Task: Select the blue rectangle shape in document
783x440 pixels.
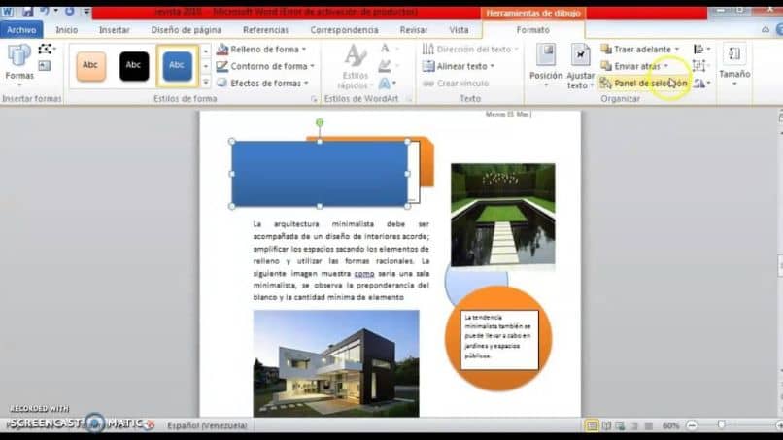Action: pyautogui.click(x=320, y=174)
